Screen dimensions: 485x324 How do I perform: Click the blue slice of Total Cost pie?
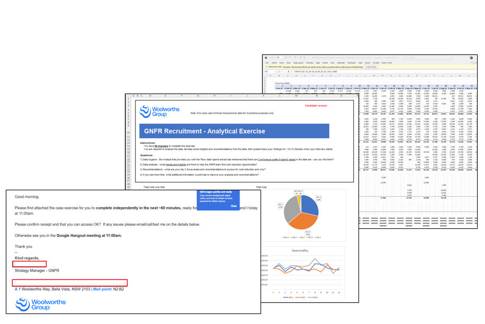pyautogui.click(x=310, y=205)
